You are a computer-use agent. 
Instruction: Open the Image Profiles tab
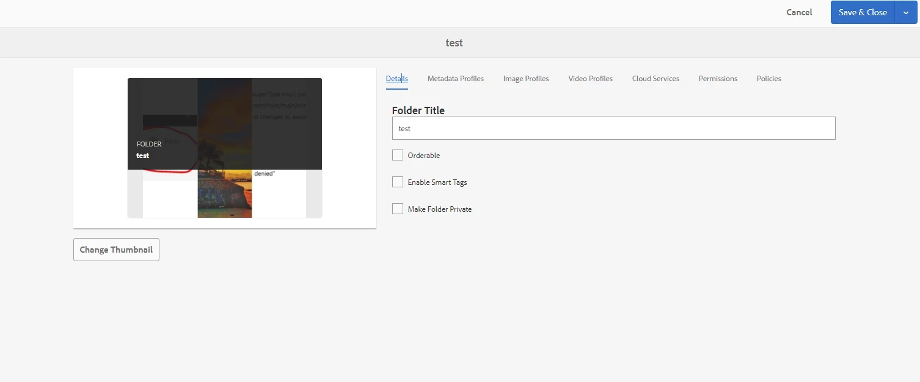[526, 79]
